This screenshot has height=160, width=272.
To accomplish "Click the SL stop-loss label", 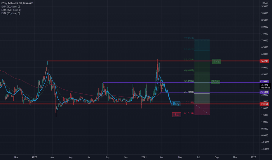I will point(176,115).
